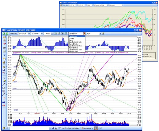
Task: Choose Candlestick 1 Mese option
Action: [x=77, y=46]
